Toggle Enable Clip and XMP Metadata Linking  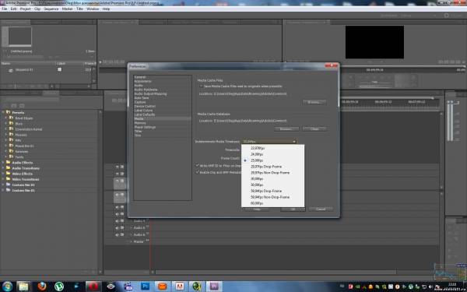point(197,172)
